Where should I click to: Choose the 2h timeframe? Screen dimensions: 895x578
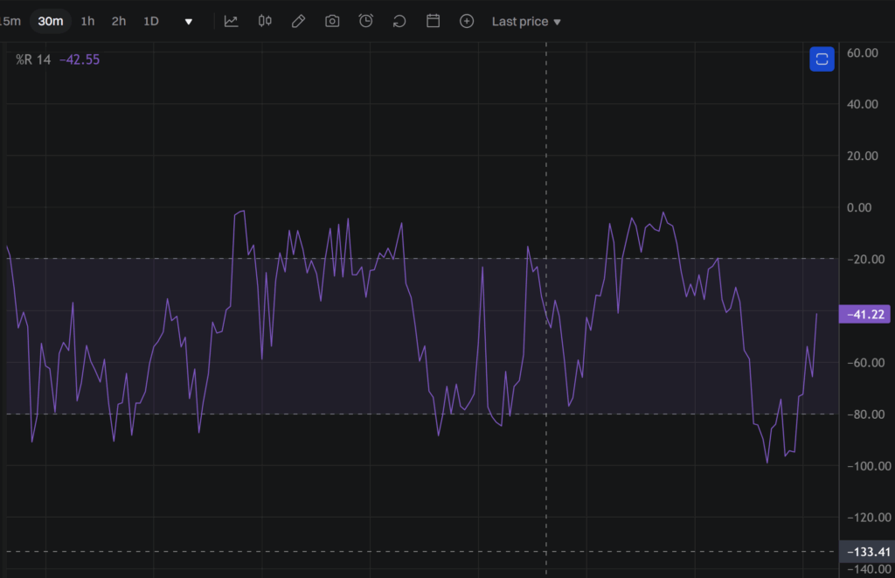coord(119,21)
